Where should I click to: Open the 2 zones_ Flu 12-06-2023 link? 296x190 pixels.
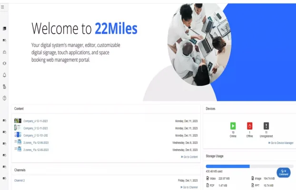pos(36,142)
